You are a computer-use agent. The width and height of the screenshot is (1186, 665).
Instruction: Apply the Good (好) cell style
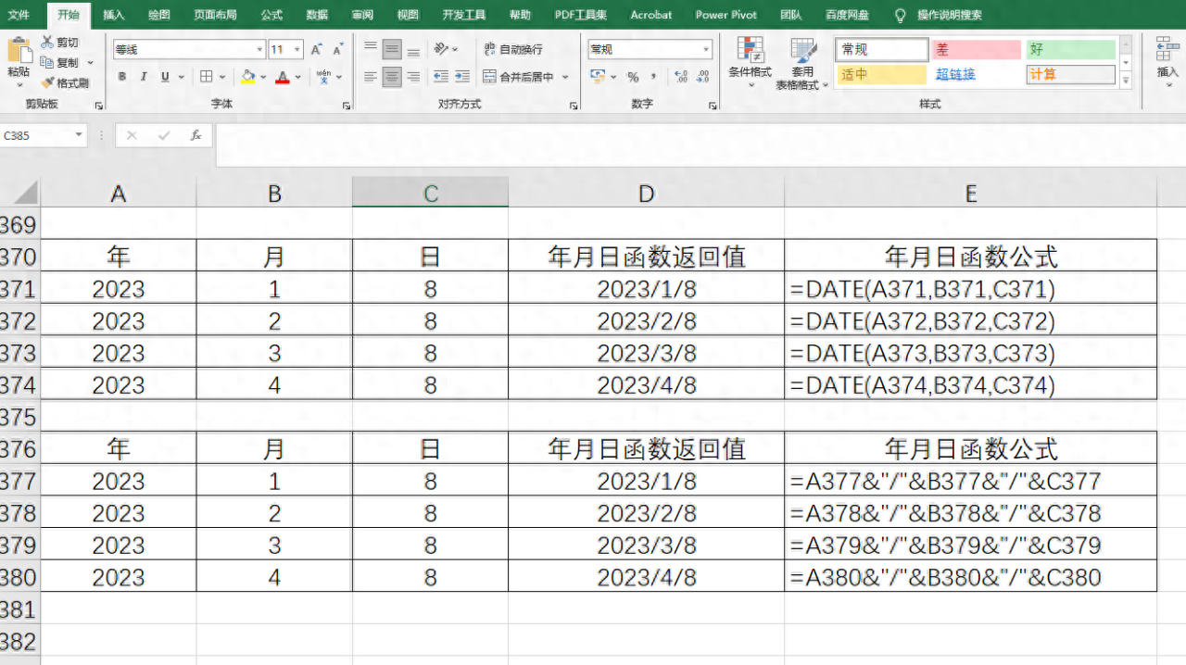[x=1070, y=49]
